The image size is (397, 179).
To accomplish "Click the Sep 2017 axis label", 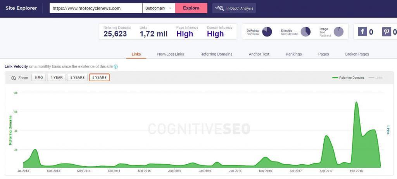I will (x=326, y=171).
